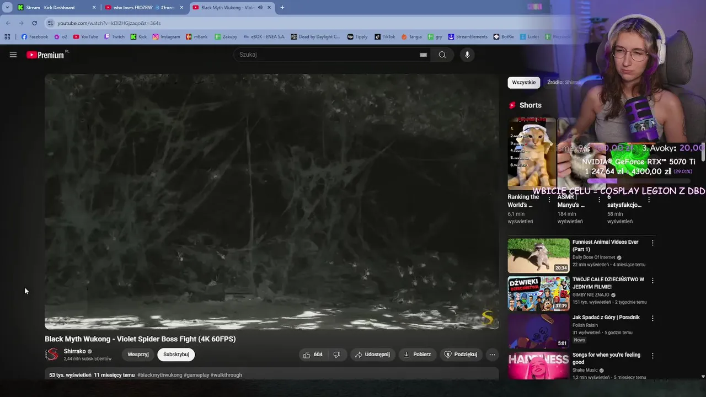The image size is (706, 397).
Task: Open TikTok bookmark
Action: pyautogui.click(x=384, y=37)
